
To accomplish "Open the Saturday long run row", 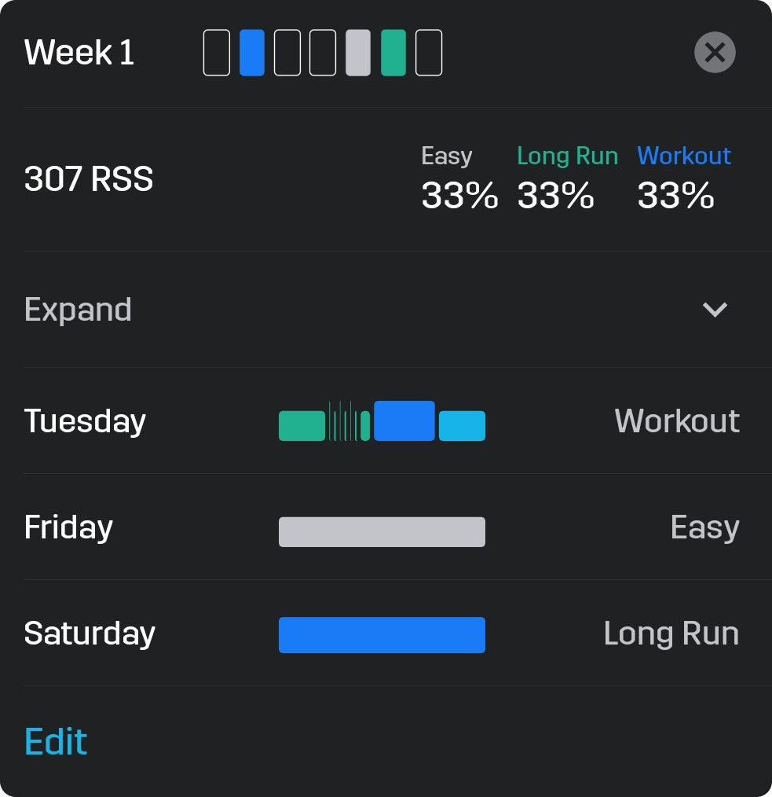I will coord(386,634).
